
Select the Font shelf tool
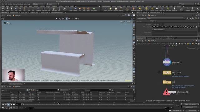59,9
